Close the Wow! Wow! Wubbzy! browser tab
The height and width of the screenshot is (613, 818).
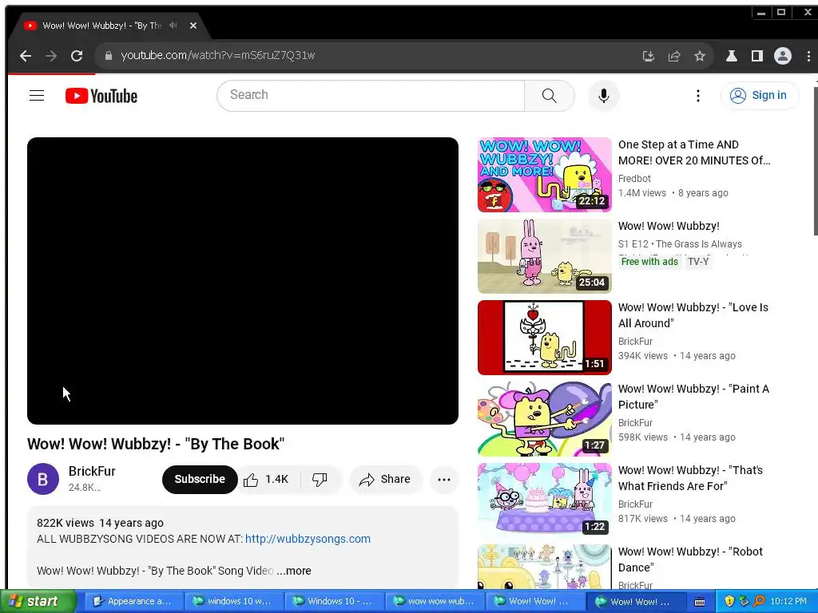[x=193, y=25]
